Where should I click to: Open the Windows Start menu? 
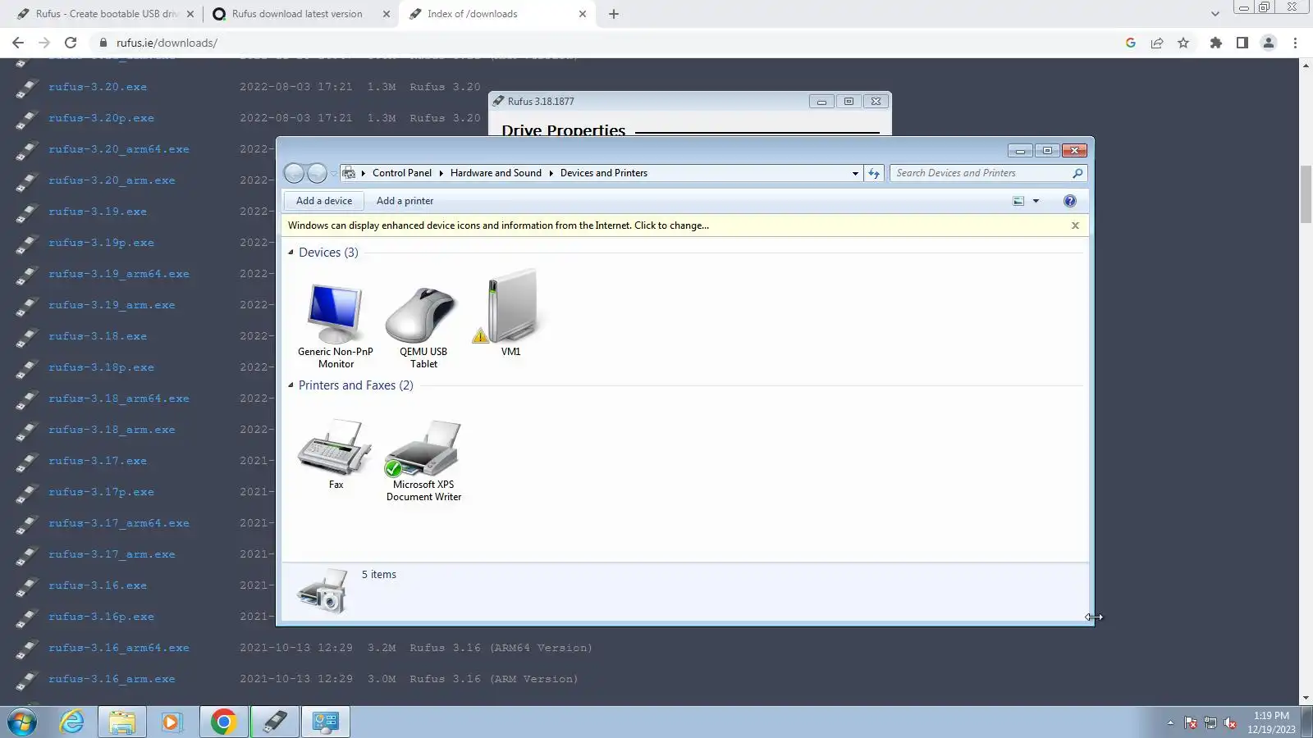click(22, 722)
